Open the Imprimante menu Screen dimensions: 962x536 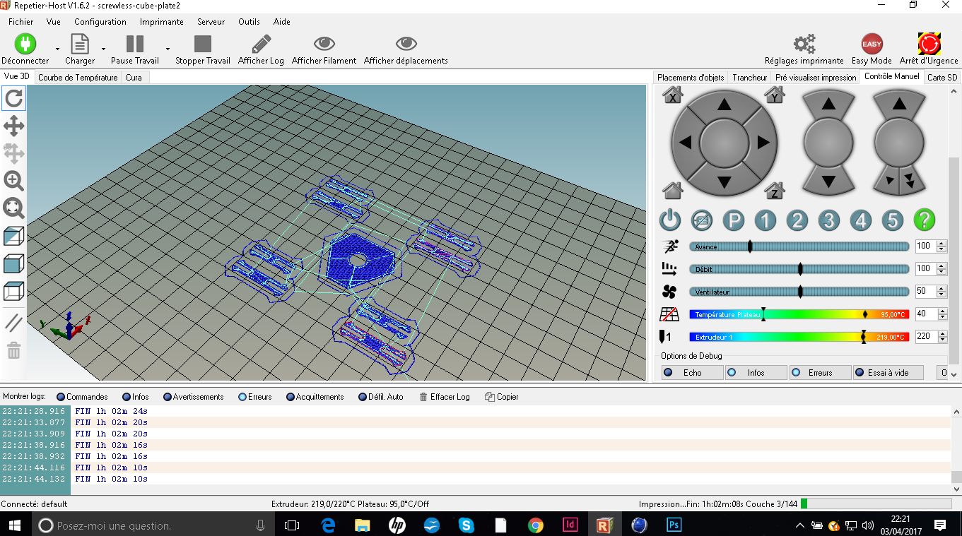[161, 22]
